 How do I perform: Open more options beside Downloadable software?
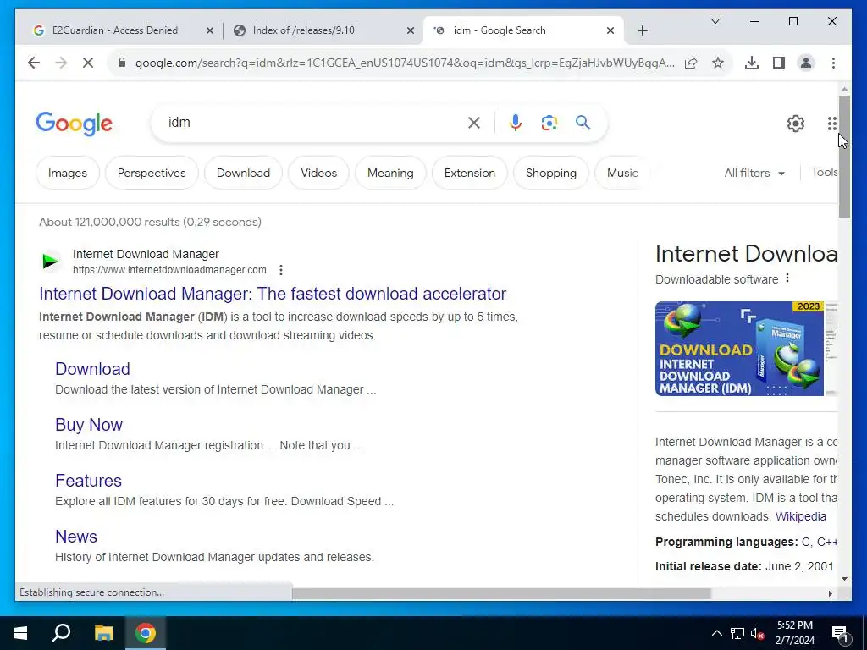click(x=787, y=278)
